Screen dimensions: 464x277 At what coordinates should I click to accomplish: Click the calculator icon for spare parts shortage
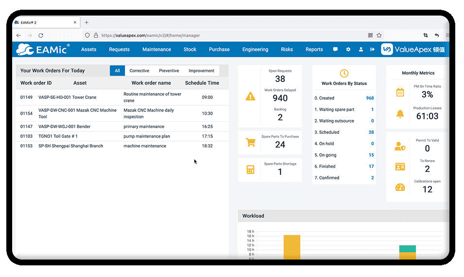(250, 169)
